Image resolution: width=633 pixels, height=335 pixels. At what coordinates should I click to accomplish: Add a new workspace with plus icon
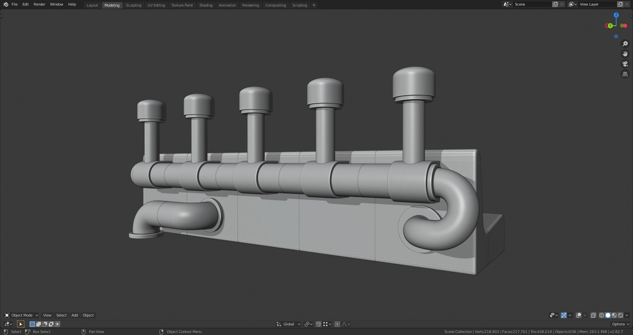tap(314, 5)
